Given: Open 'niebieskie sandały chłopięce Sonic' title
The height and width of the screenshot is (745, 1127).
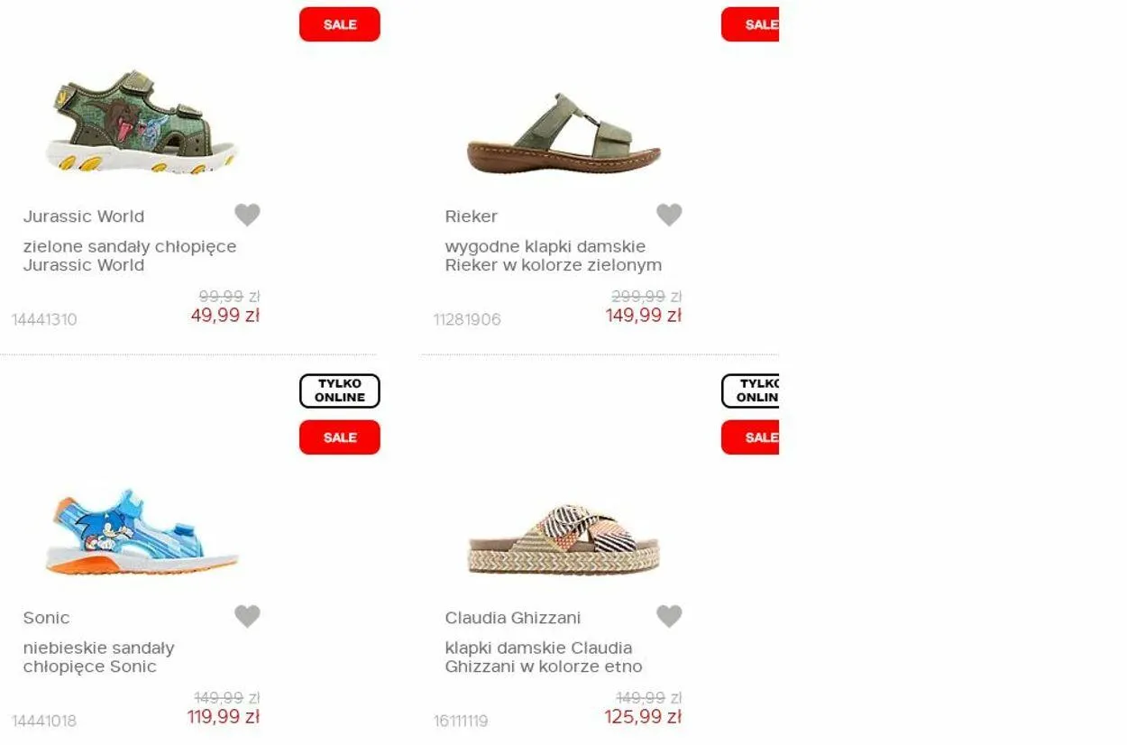Looking at the screenshot, I should click(x=99, y=657).
